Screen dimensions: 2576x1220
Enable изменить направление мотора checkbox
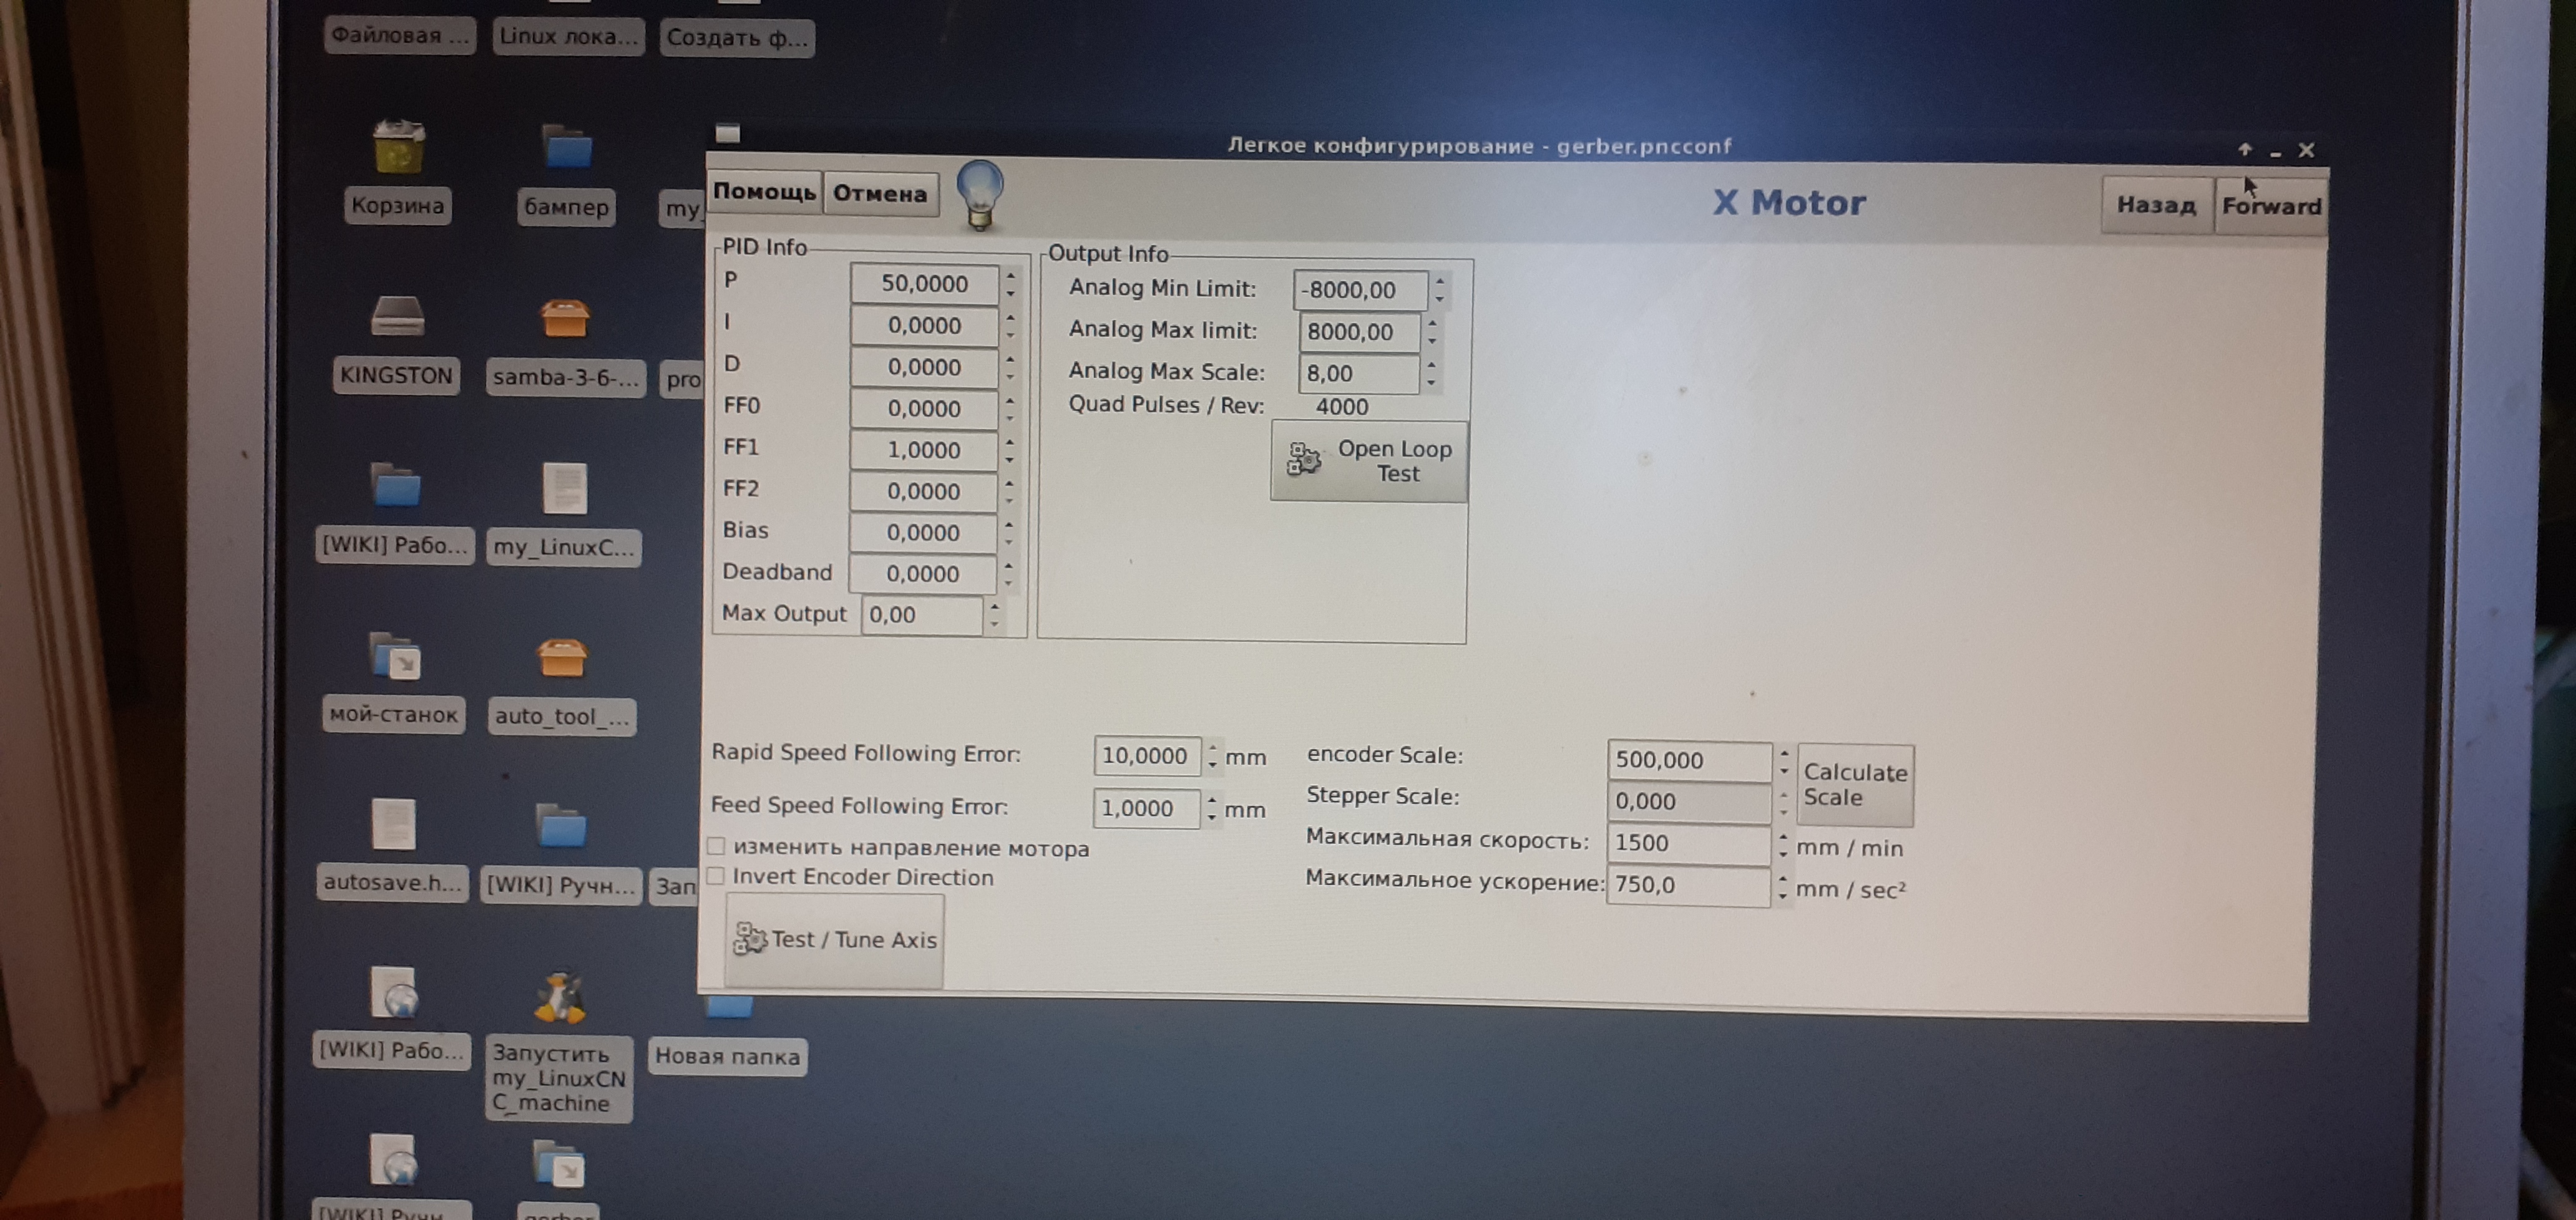717,846
